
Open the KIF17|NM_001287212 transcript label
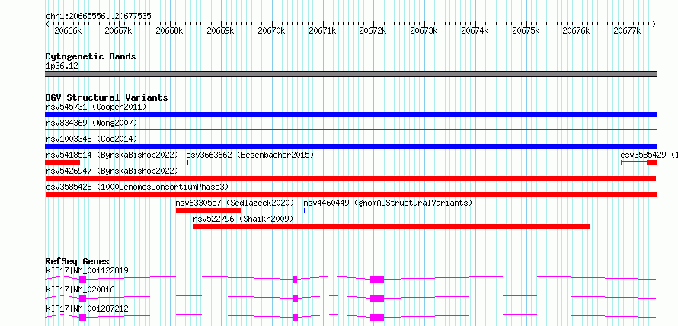[x=87, y=308]
